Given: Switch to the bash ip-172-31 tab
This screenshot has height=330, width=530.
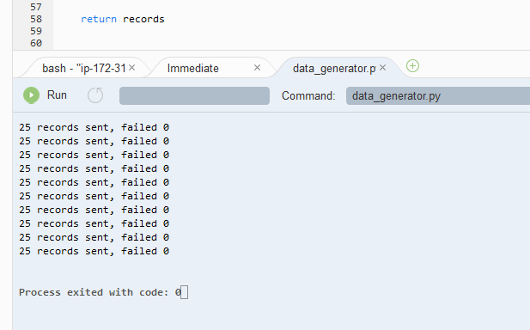Looking at the screenshot, I should [x=84, y=68].
